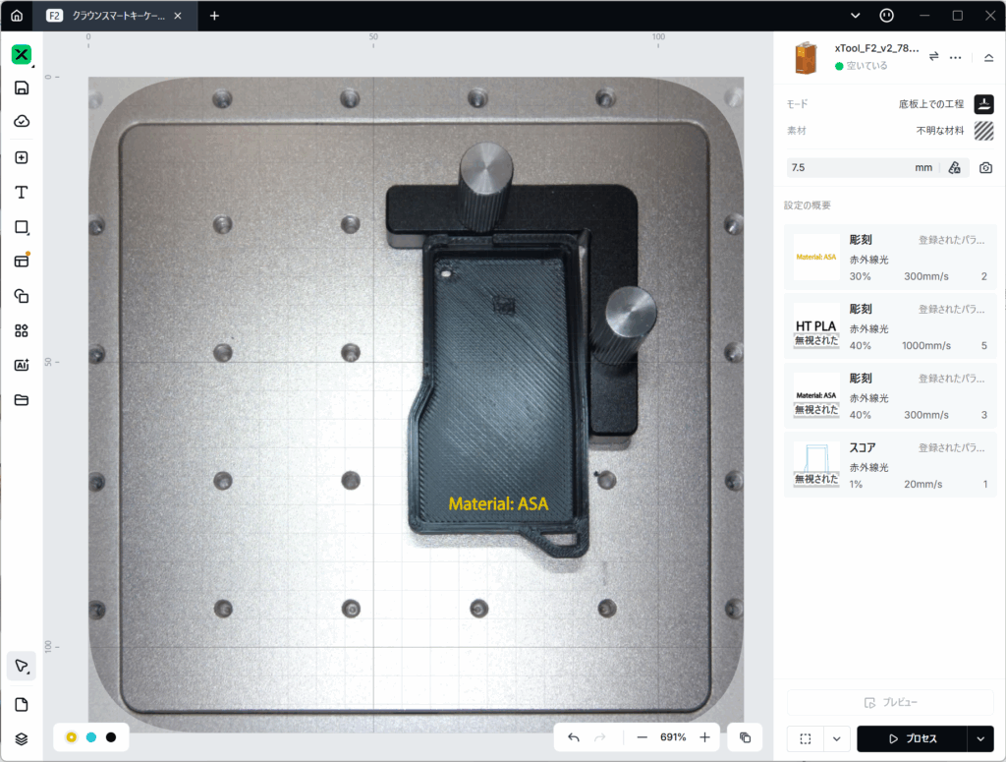Click the zoom in plus button

coord(704,737)
